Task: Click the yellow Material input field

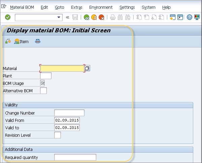Action: click(x=62, y=68)
